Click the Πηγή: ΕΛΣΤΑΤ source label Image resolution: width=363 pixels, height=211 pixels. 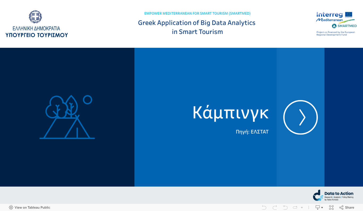[x=252, y=132]
